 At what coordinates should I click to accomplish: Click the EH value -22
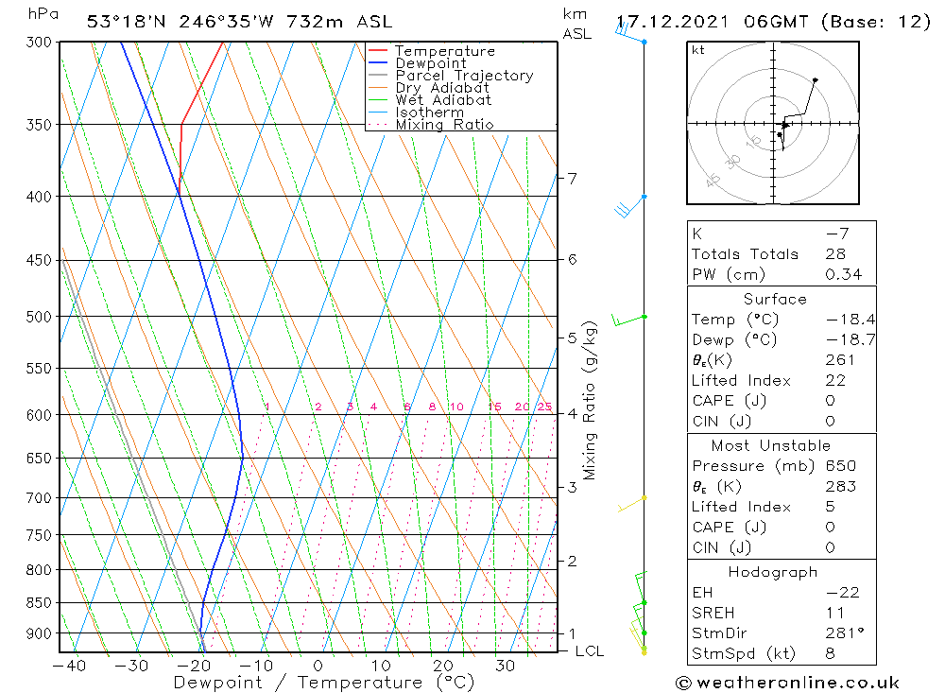pyautogui.click(x=843, y=593)
